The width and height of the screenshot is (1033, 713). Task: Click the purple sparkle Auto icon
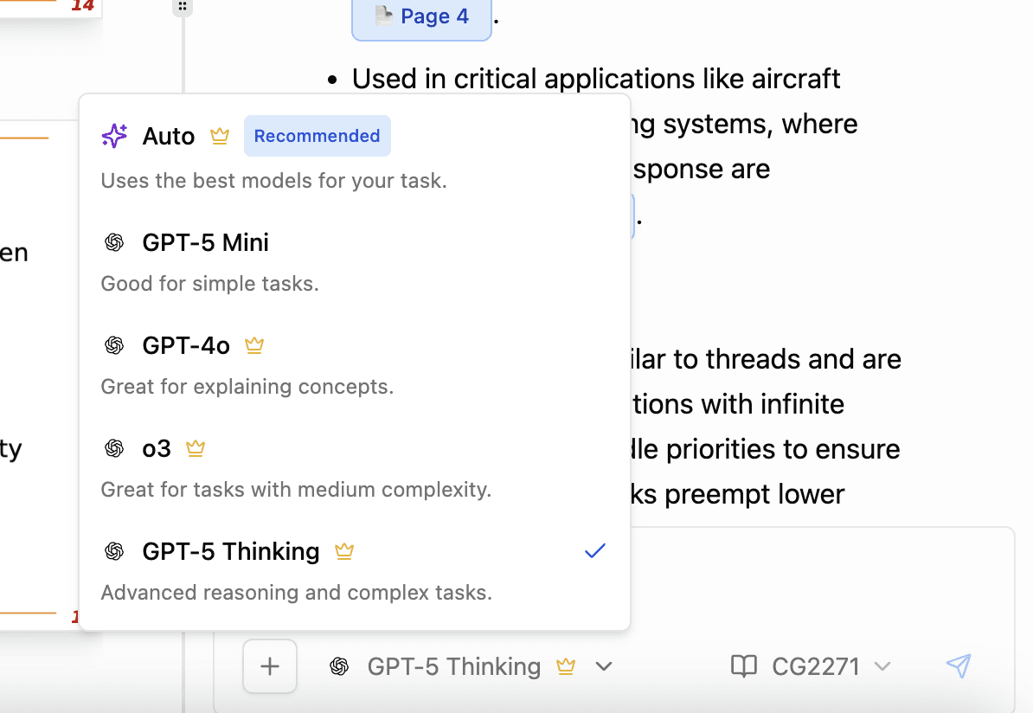click(x=114, y=136)
